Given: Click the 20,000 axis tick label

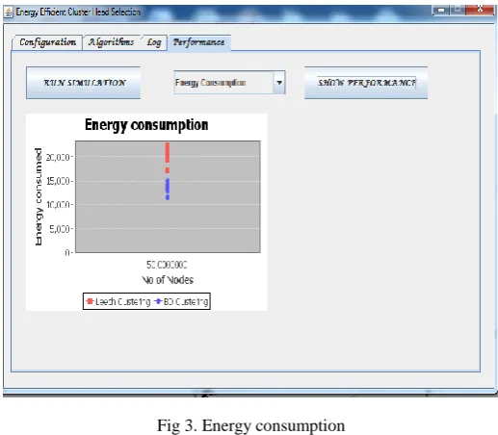Looking at the screenshot, I should 58,157.
